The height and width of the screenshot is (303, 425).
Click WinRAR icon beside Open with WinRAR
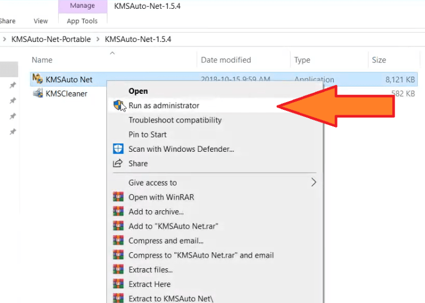point(118,197)
